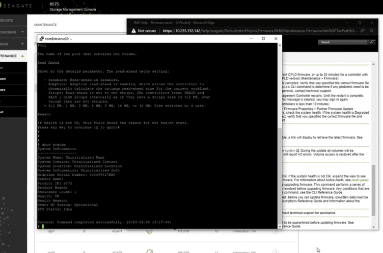The width and height of the screenshot is (383, 253).
Task: Click the zoom magnifier icon in Edge address bar
Action: pos(372,31)
